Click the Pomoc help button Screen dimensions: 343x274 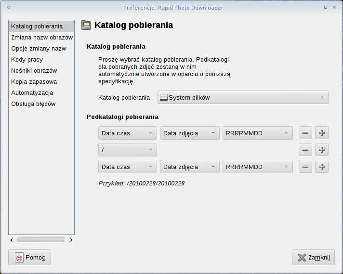(x=29, y=257)
